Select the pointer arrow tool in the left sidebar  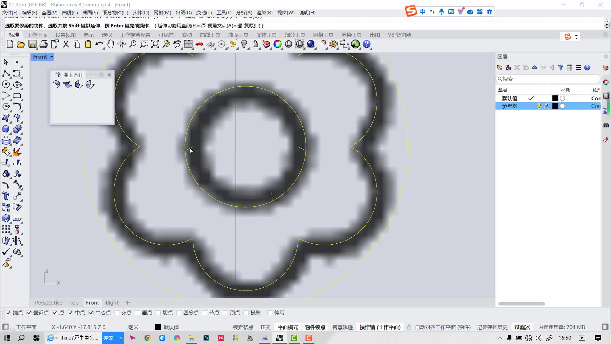coord(6,62)
